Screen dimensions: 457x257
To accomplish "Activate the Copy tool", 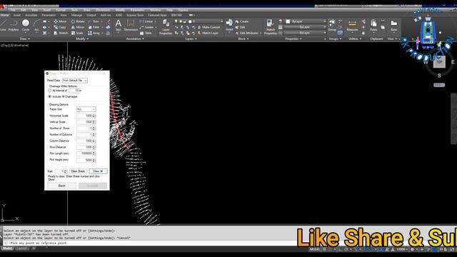I will click(60, 27).
